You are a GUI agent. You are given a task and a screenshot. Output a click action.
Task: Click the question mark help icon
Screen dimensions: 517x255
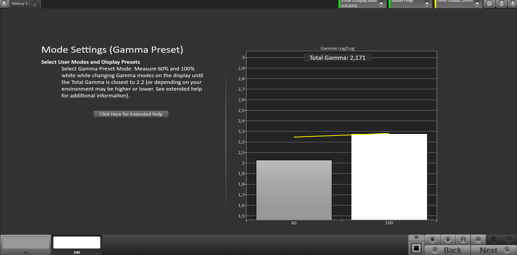tap(501, 3)
